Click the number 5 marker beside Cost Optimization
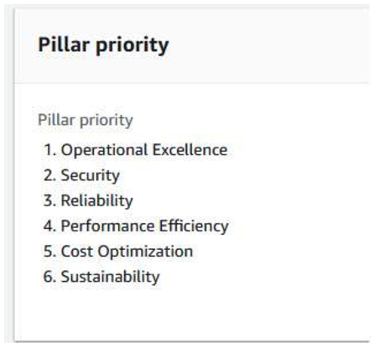The height and width of the screenshot is (343, 374). pyautogui.click(x=50, y=251)
